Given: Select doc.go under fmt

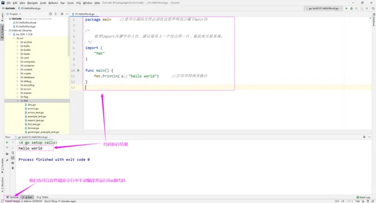Looking at the screenshot, I should pyautogui.click(x=30, y=105).
